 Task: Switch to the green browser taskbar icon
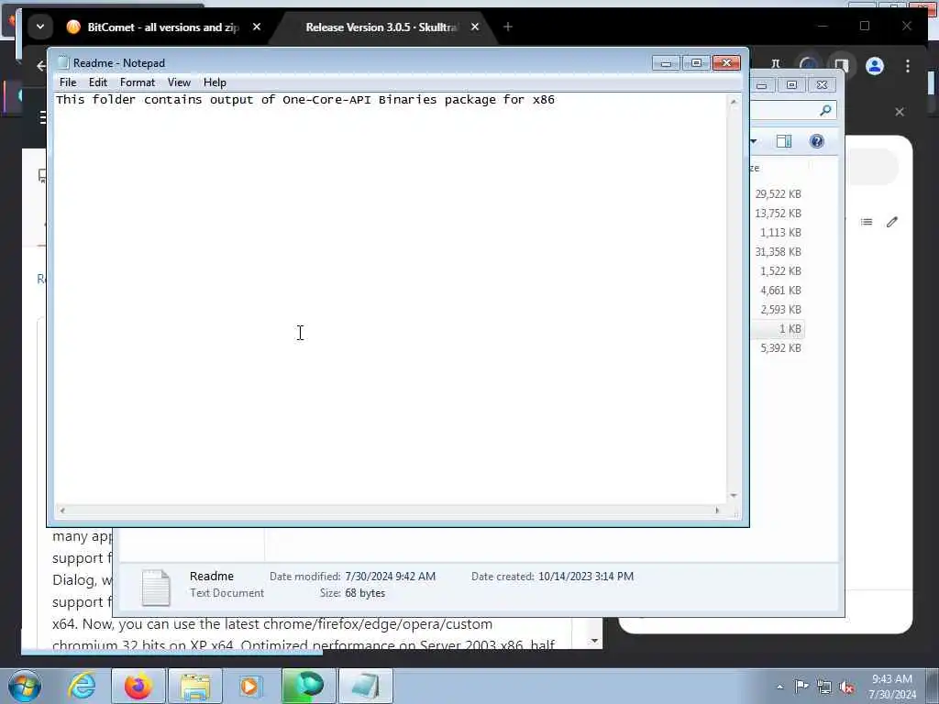[309, 686]
